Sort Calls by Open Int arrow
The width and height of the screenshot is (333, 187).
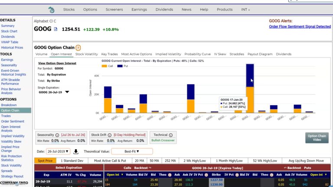tap(122, 175)
